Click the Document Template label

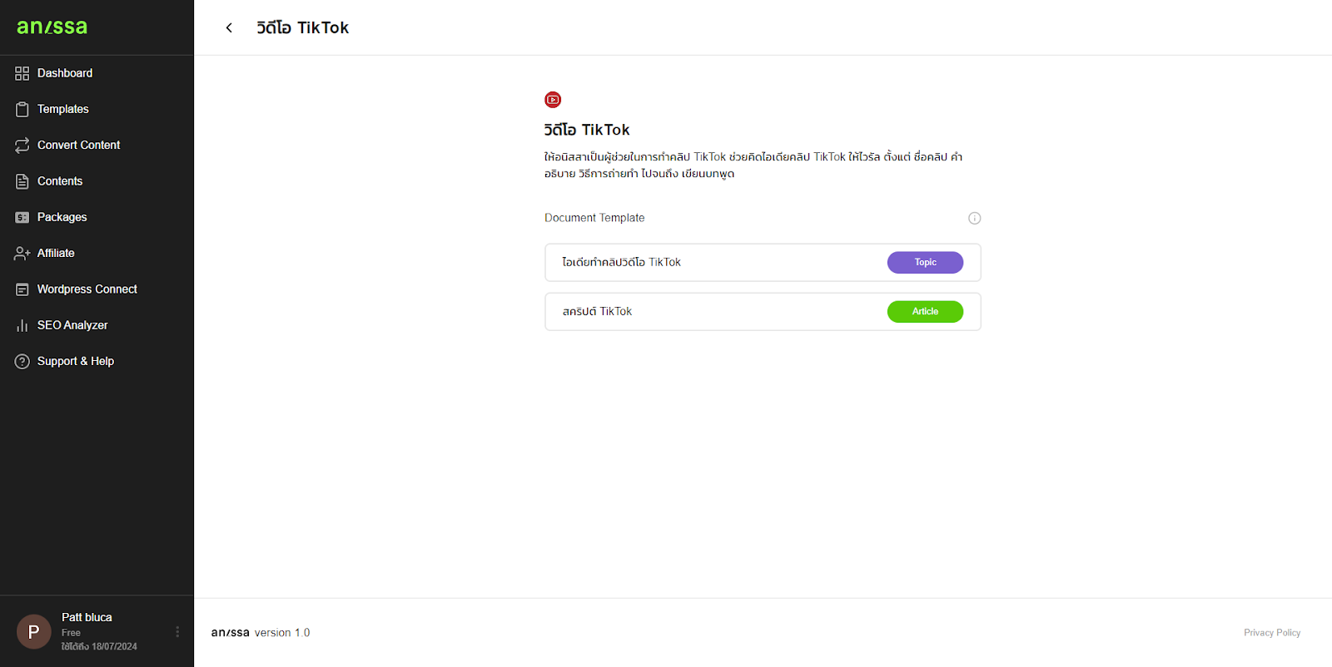[594, 218]
